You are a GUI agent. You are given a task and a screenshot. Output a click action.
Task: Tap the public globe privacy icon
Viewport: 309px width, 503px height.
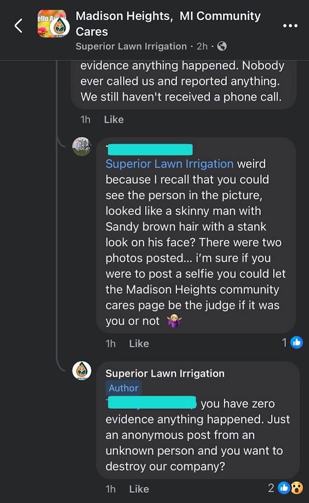tap(222, 46)
